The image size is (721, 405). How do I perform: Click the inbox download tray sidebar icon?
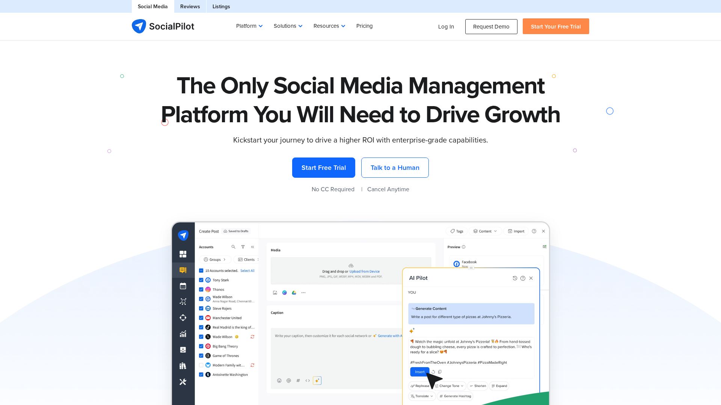183,350
